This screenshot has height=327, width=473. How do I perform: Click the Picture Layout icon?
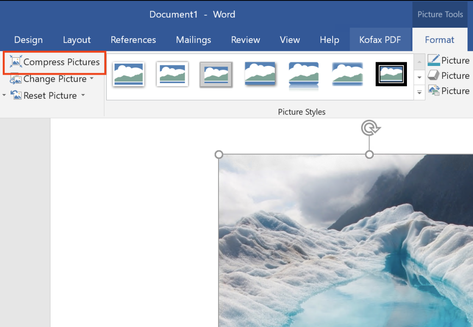pyautogui.click(x=434, y=91)
